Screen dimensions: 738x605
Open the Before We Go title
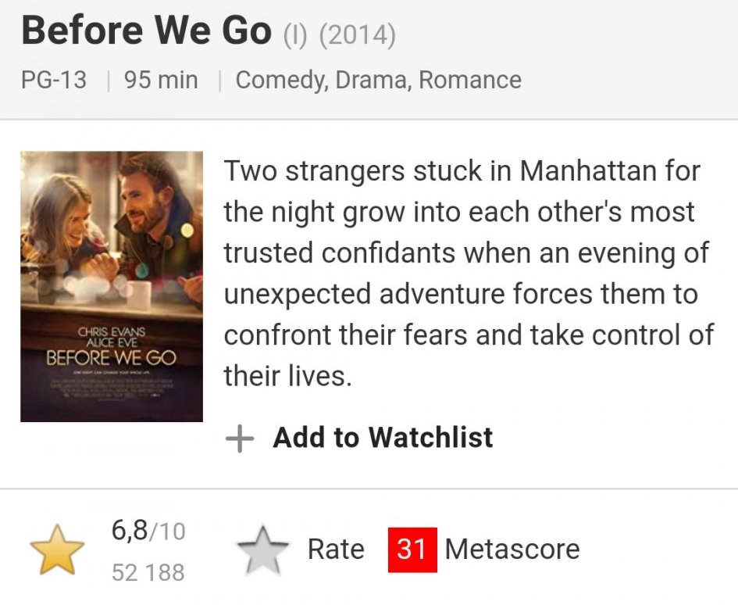146,32
